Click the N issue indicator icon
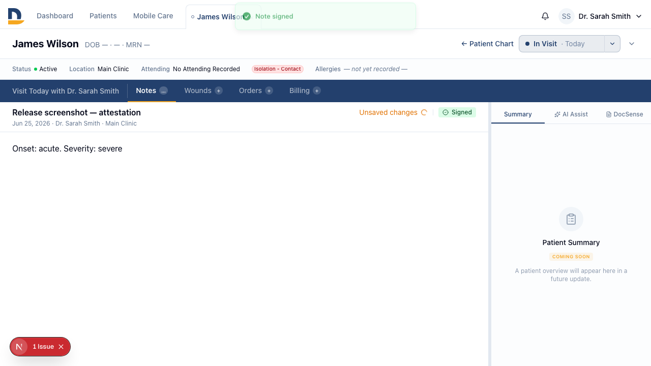The width and height of the screenshot is (651, 366). pos(19,347)
